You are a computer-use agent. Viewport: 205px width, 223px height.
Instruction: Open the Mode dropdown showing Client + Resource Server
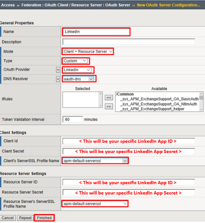pos(88,52)
